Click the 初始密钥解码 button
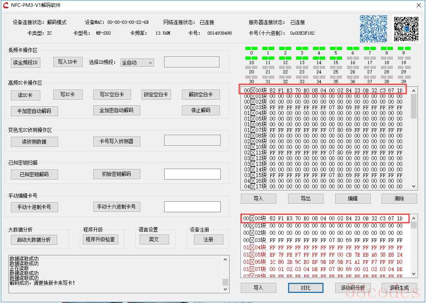The height and width of the screenshot is (303, 426). (117, 174)
